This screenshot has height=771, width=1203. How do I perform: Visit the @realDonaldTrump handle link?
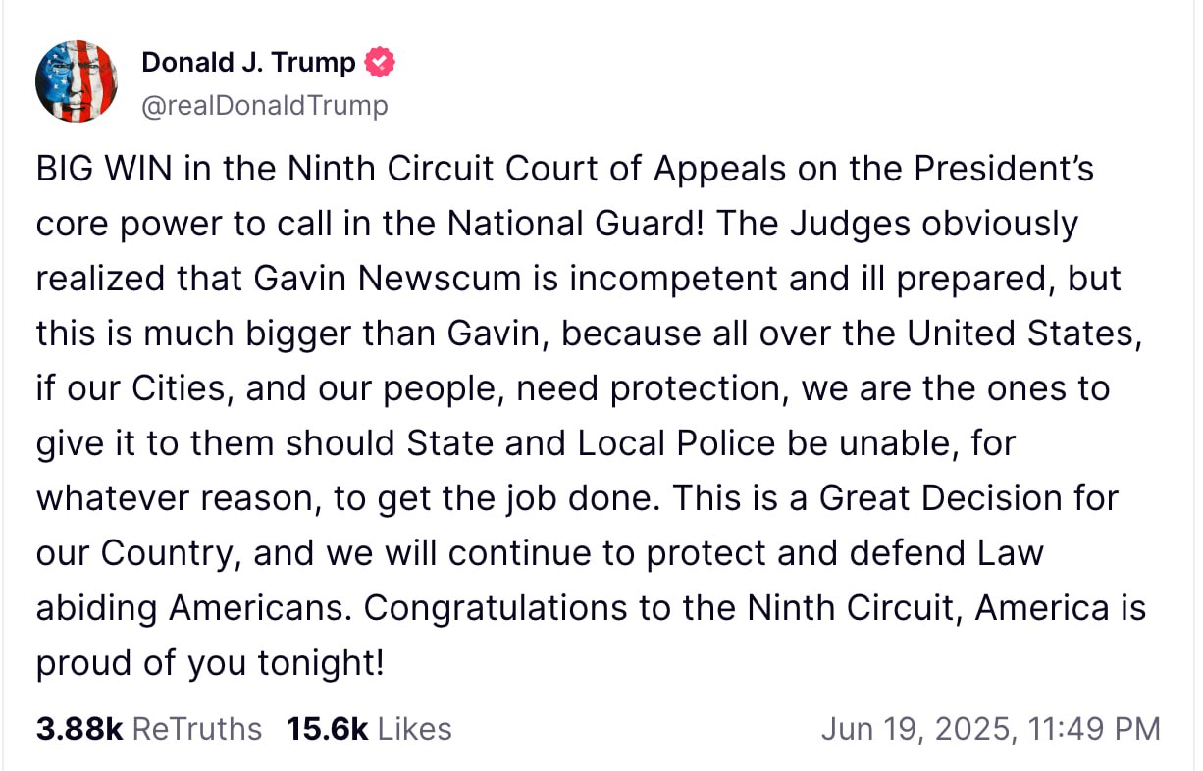(265, 105)
